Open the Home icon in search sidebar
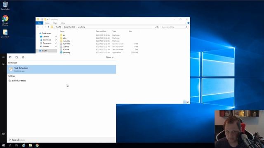Screen dimensions: 264x148 [3, 64]
